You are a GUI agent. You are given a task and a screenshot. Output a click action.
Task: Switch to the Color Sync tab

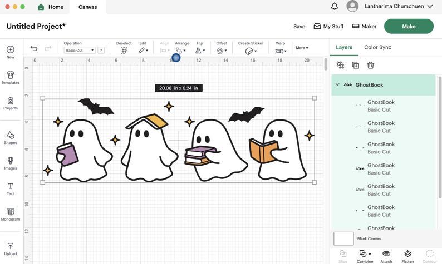tap(378, 47)
